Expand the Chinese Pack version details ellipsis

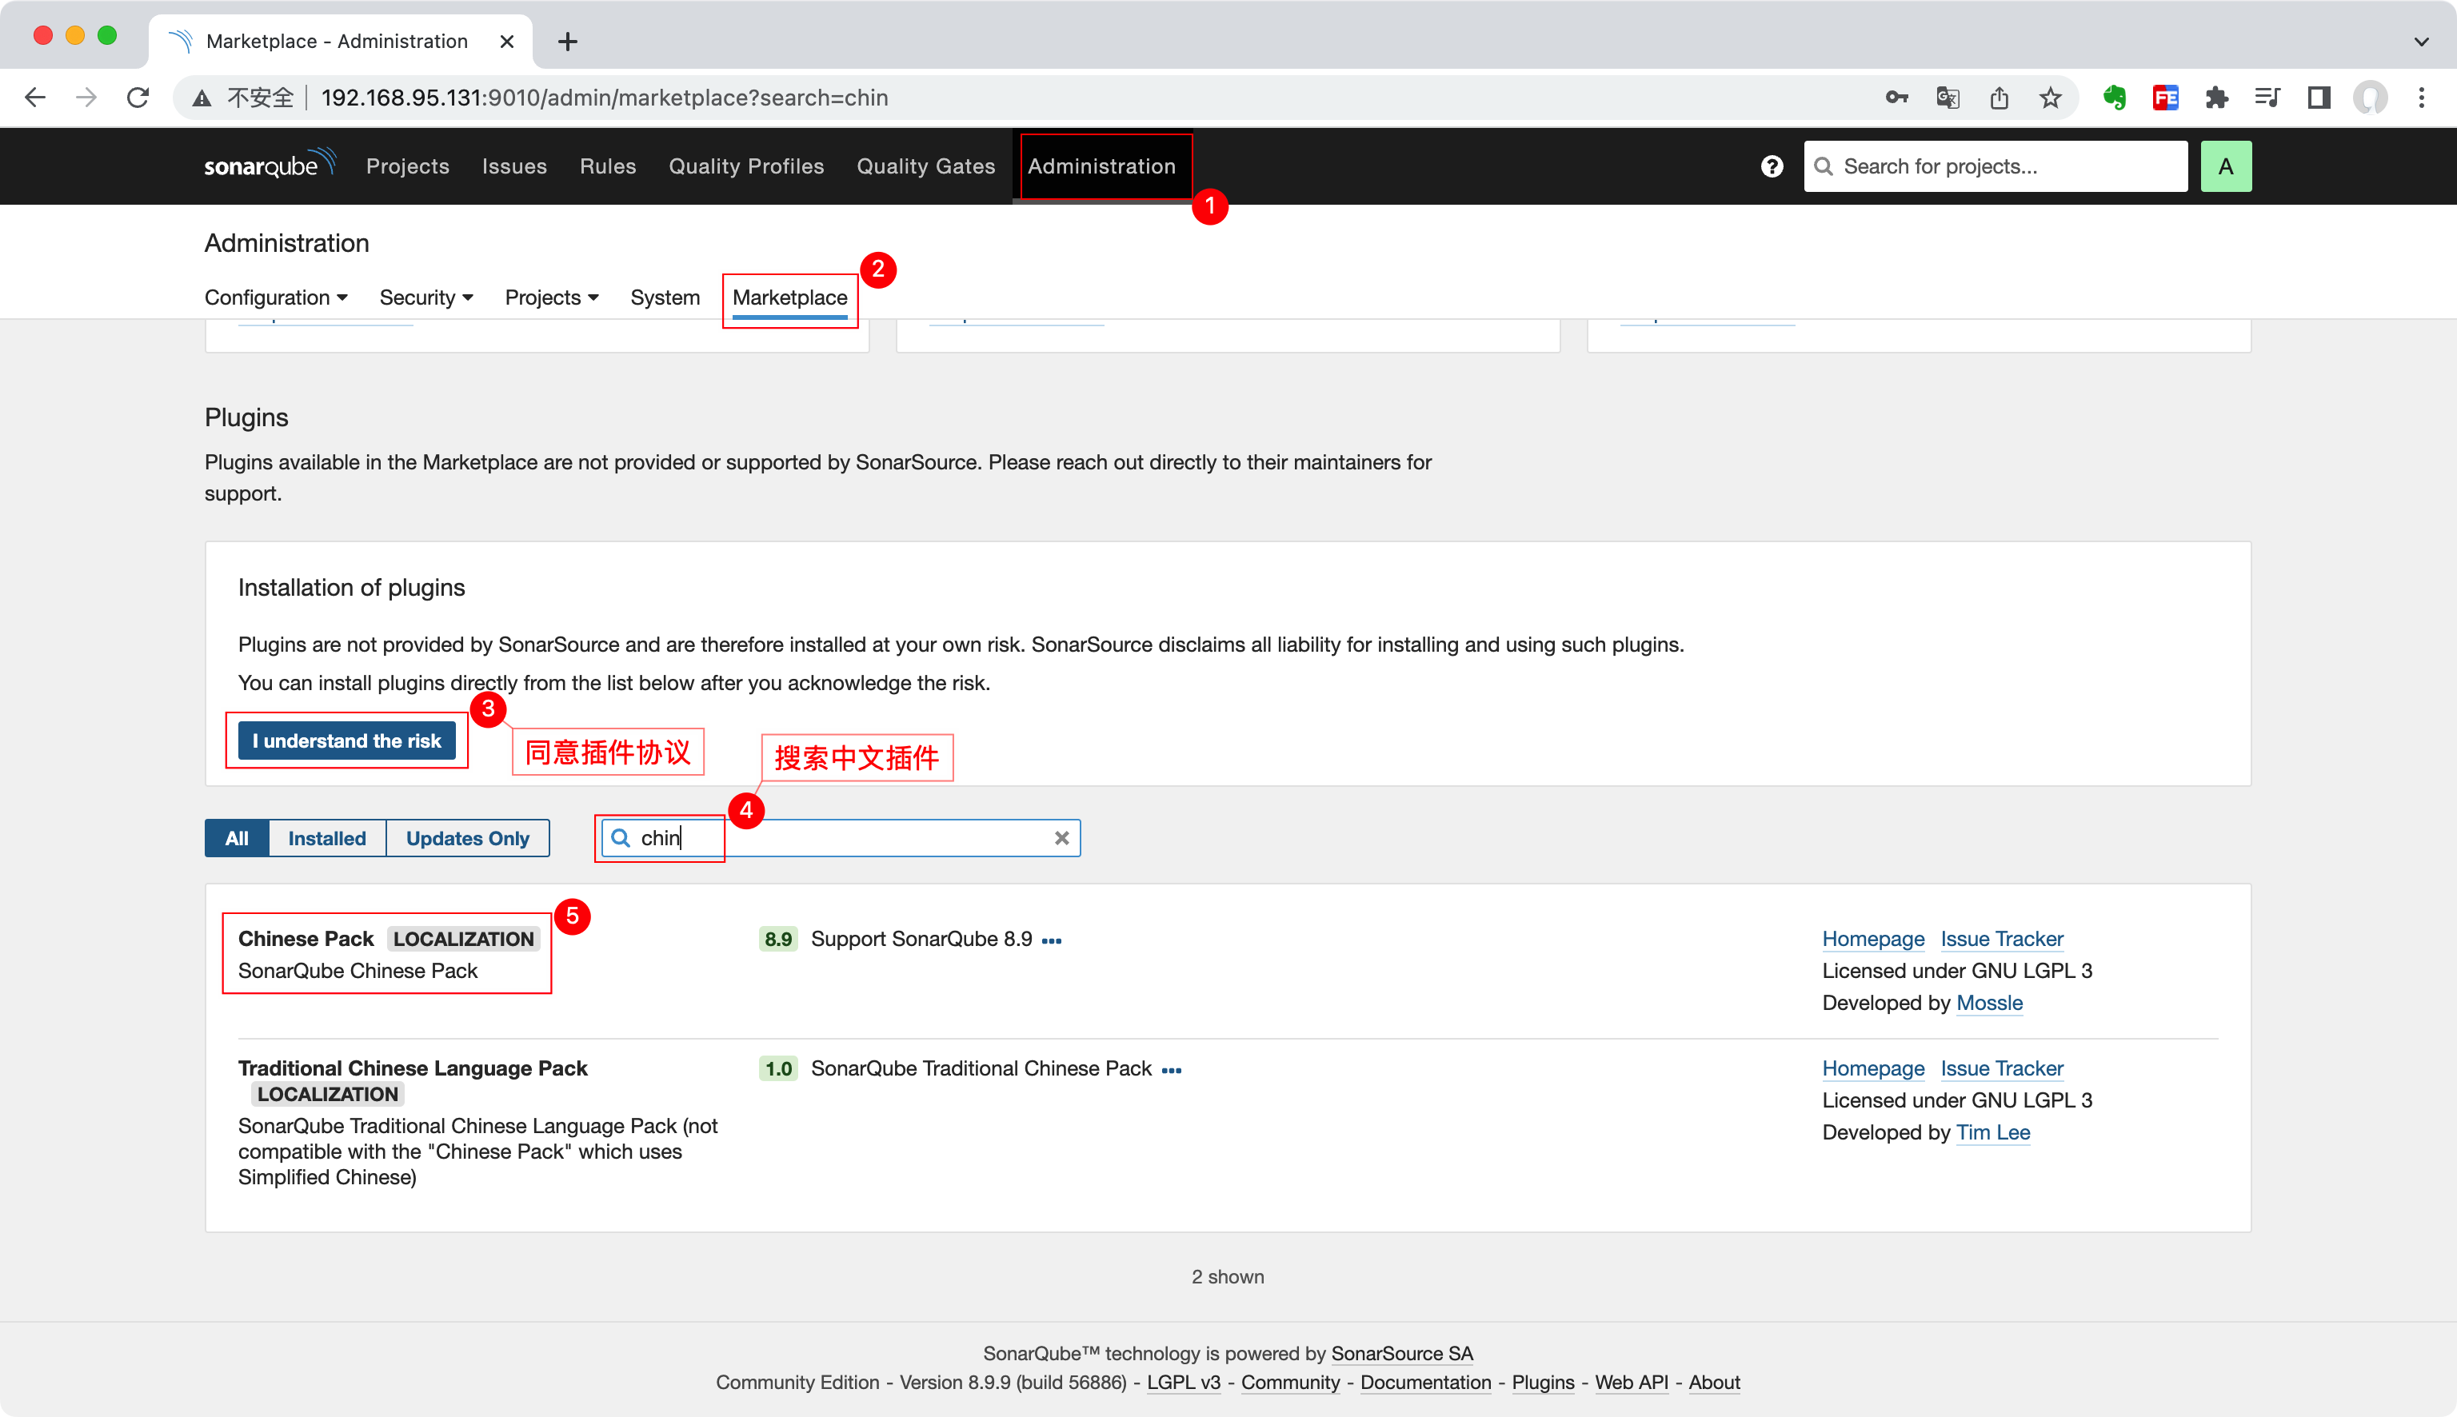[x=1051, y=940]
